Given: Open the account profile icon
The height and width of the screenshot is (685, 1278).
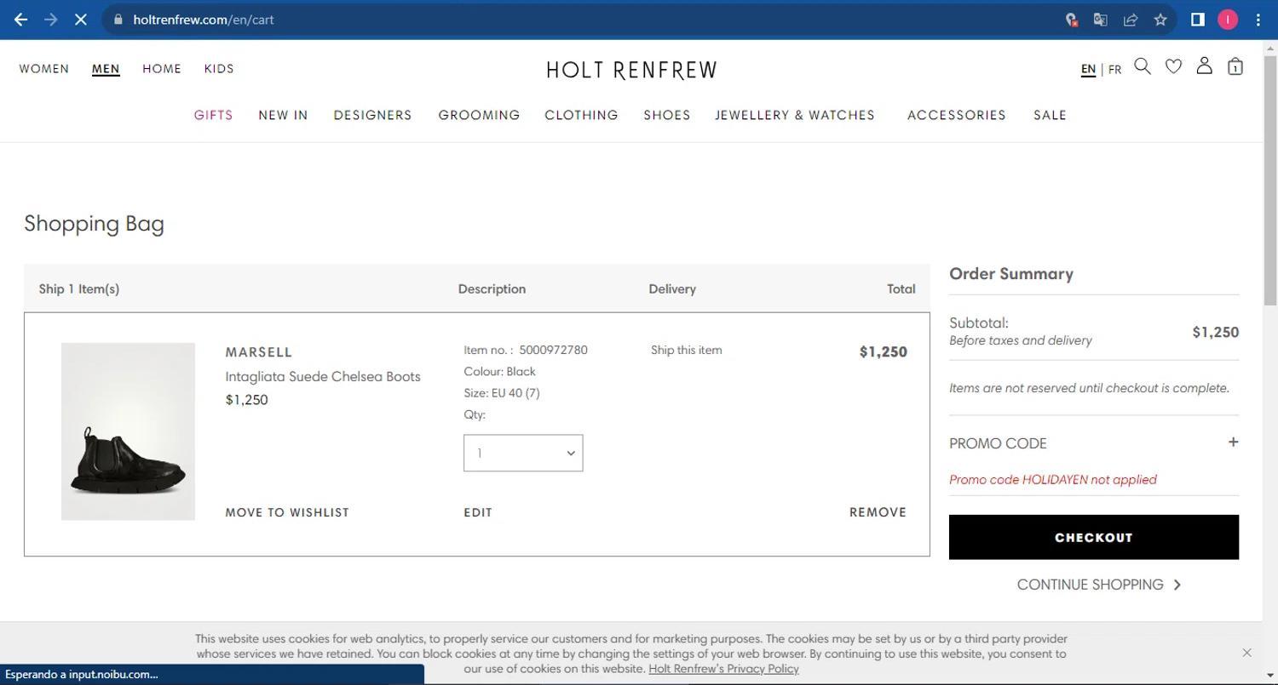Looking at the screenshot, I should tap(1204, 66).
